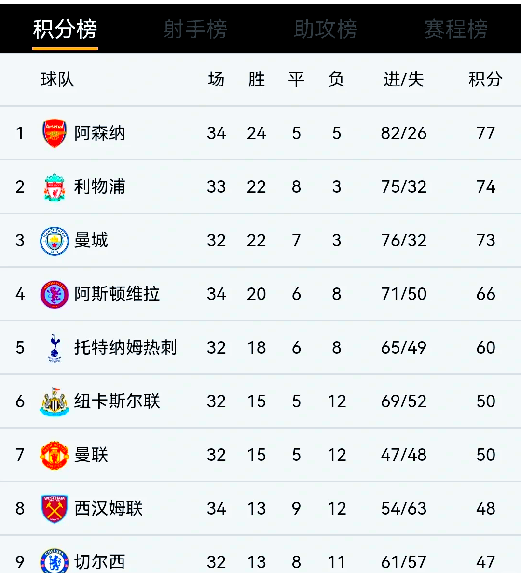Click the Tottenham Hotspur crest
The width and height of the screenshot is (521, 573).
[55, 348]
